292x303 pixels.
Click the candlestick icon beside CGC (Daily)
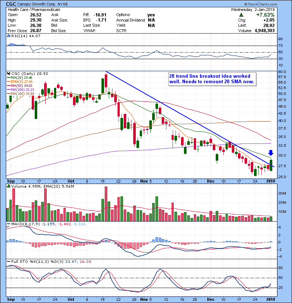[8, 74]
